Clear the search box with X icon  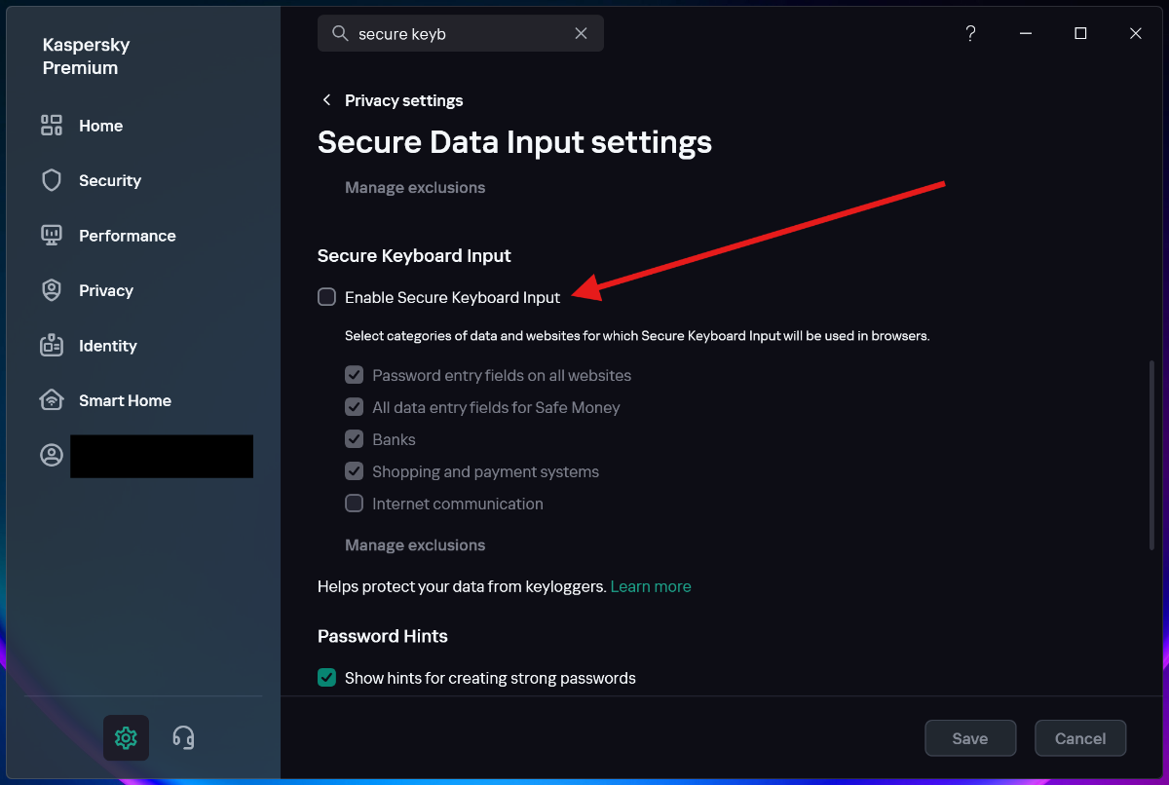[x=581, y=34]
